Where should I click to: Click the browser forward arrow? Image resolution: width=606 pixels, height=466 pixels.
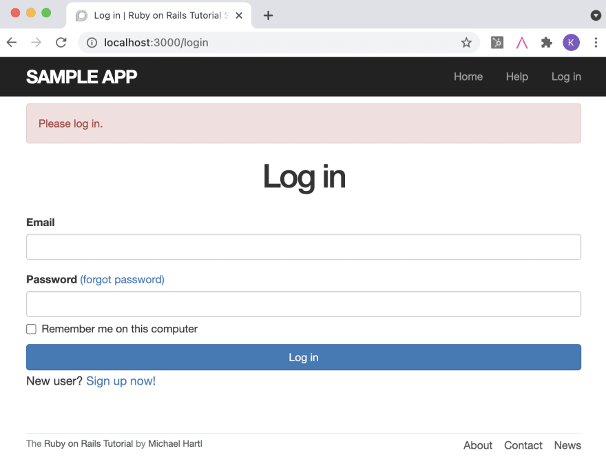36,42
